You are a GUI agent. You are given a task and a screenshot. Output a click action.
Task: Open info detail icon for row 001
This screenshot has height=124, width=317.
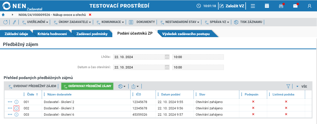pos(16,102)
